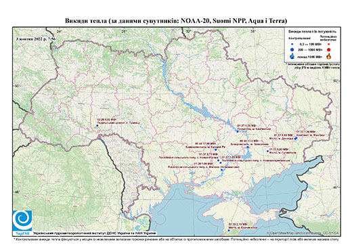Click the orange flame icon in legend
Image resolution: width=352 pixels, height=249 pixels.
point(329,56)
